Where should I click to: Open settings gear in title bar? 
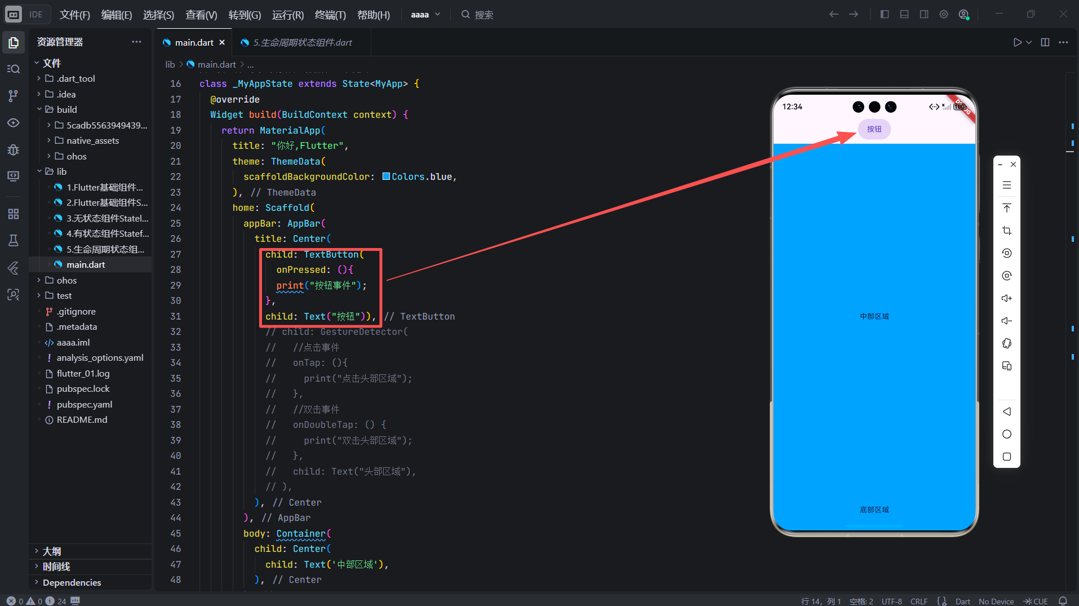(x=944, y=14)
